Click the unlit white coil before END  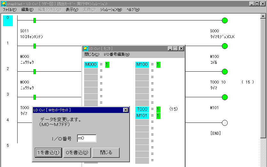coord(225,123)
